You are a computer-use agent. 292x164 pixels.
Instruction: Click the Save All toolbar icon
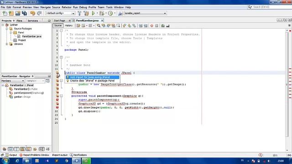coord(24,13)
